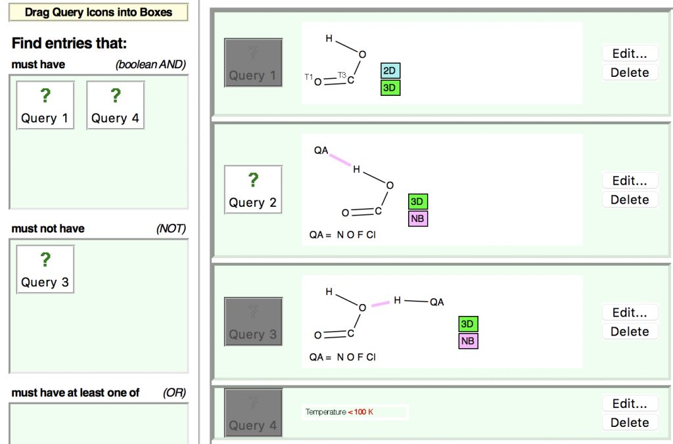Viewport: 673px width, 444px height.
Task: Select the active Query 2 icon in list
Action: [x=253, y=189]
